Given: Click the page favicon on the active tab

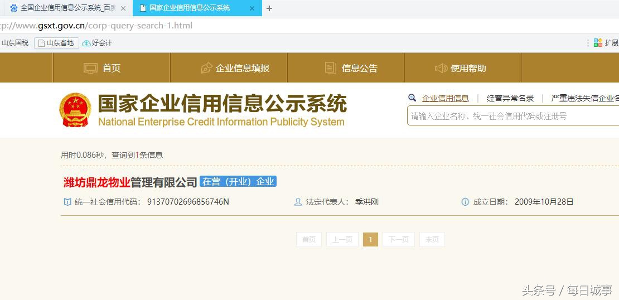Looking at the screenshot, I should (x=143, y=8).
